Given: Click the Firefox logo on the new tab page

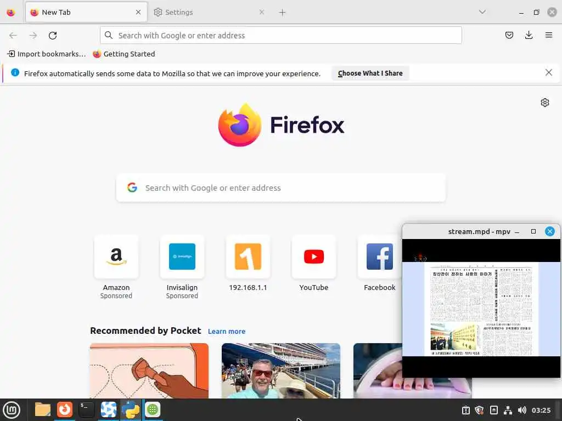Looking at the screenshot, I should (x=282, y=125).
